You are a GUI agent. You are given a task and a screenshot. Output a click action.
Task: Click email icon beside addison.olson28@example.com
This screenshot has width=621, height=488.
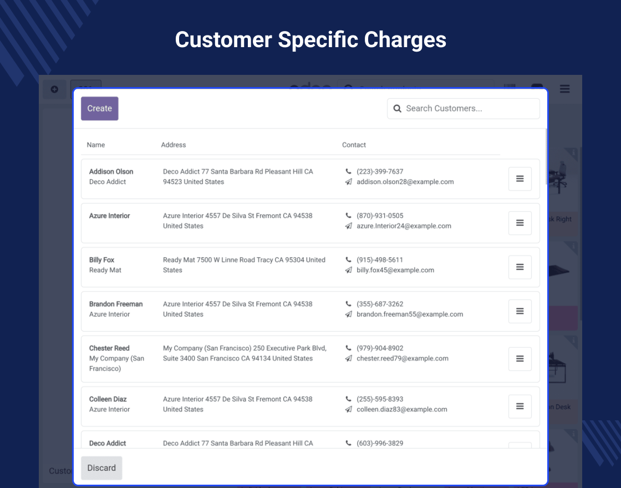(x=348, y=182)
